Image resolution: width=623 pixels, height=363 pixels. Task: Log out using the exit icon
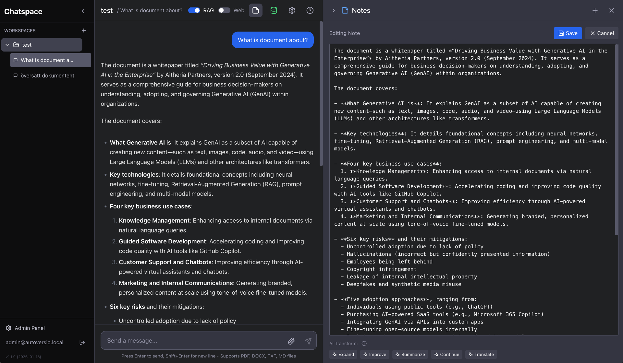coord(82,342)
